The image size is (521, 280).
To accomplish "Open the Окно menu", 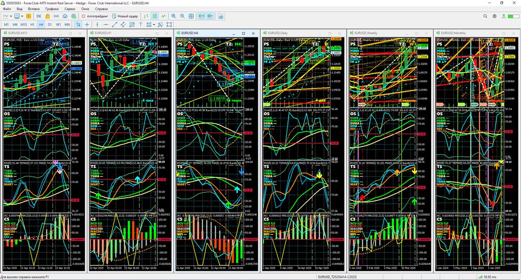I will [x=85, y=9].
